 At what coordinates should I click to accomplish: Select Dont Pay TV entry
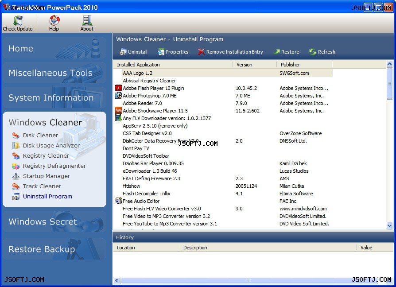[136, 148]
